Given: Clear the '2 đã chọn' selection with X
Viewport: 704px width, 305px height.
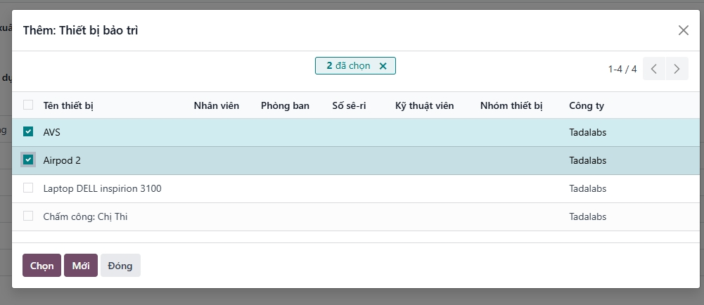Looking at the screenshot, I should click(383, 66).
